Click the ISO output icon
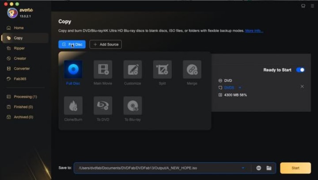The height and width of the screenshot is (180, 318). click(x=258, y=168)
